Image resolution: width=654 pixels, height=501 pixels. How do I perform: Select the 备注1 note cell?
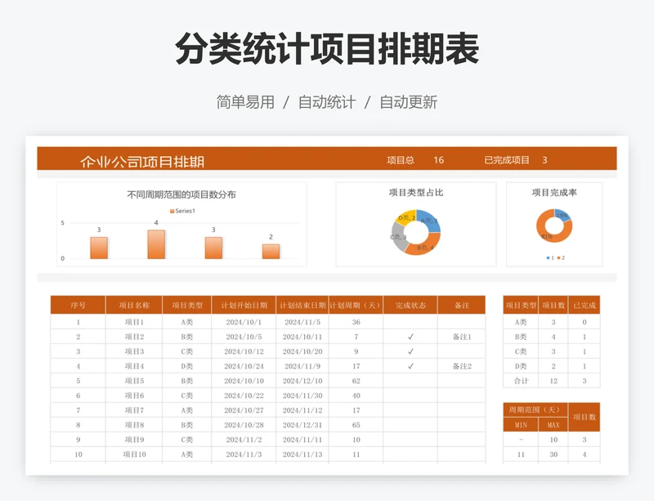coord(462,337)
